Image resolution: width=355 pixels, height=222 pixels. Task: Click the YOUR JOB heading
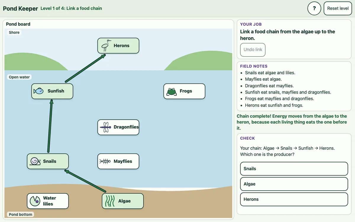[x=251, y=24]
